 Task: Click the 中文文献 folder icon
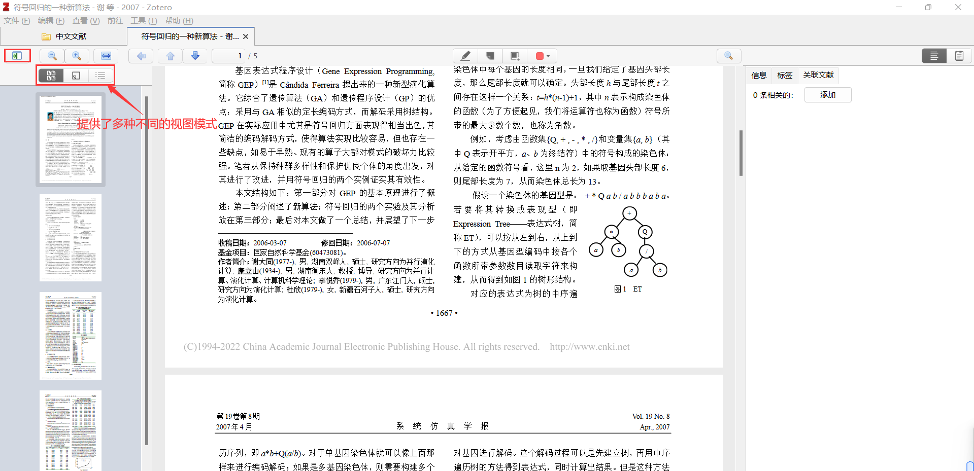tap(46, 37)
